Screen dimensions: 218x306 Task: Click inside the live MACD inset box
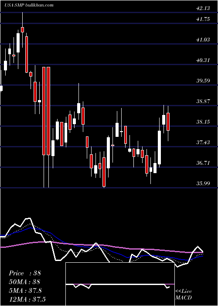[120, 284]
